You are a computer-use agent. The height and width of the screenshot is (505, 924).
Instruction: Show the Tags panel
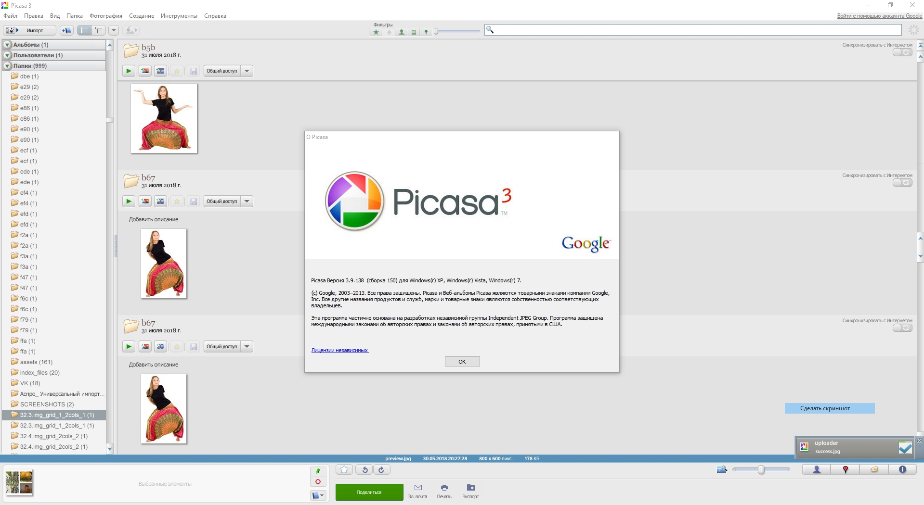[x=874, y=470]
